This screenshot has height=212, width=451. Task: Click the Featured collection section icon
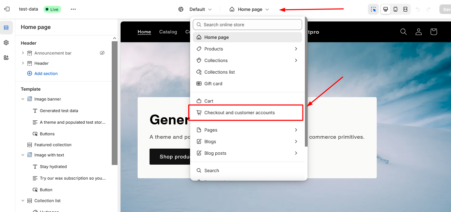30,145
